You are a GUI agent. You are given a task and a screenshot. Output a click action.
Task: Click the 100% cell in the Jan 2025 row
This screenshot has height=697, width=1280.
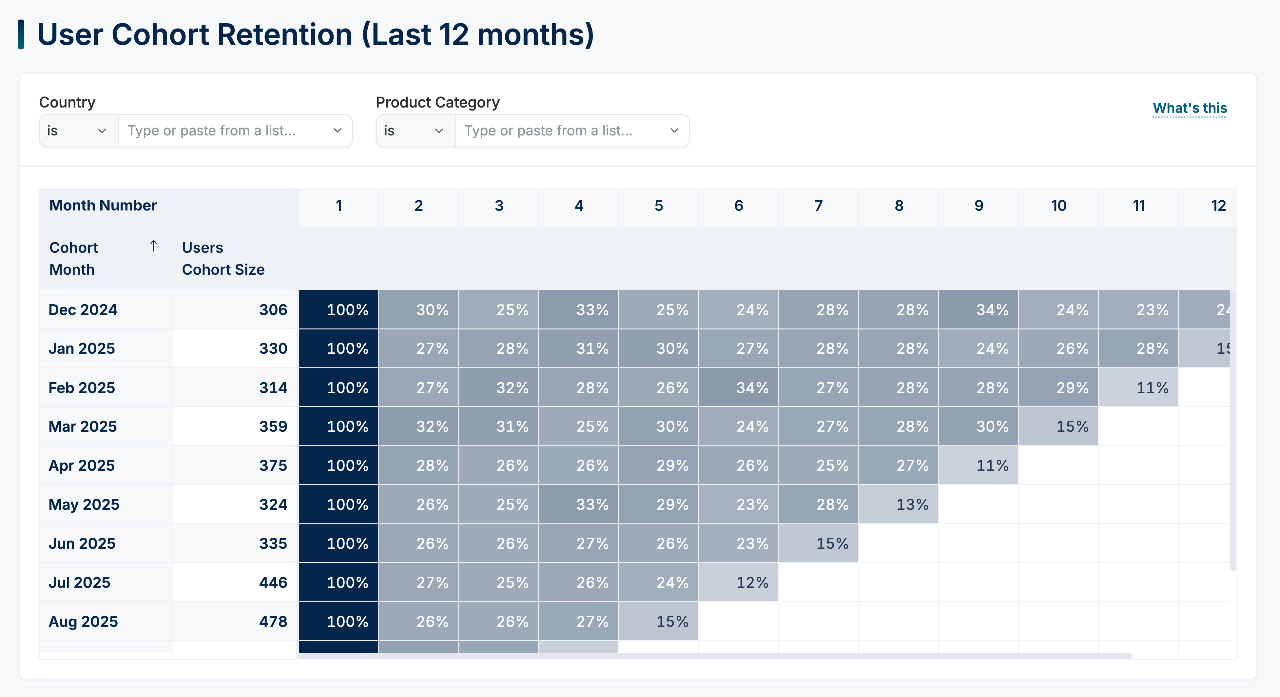click(x=338, y=348)
